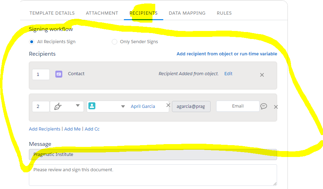The image size is (323, 189).
Task: Clear April Garcia from the name field
Action: pos(168,105)
